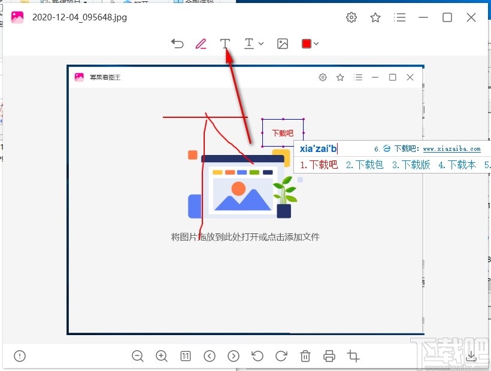Screen dimensions: 491x371
Task: Pick the red color swatch
Action: [x=306, y=44]
